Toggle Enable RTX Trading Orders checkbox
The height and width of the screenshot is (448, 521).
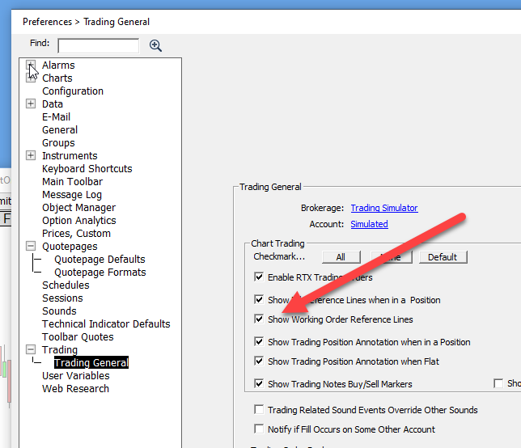tap(259, 277)
